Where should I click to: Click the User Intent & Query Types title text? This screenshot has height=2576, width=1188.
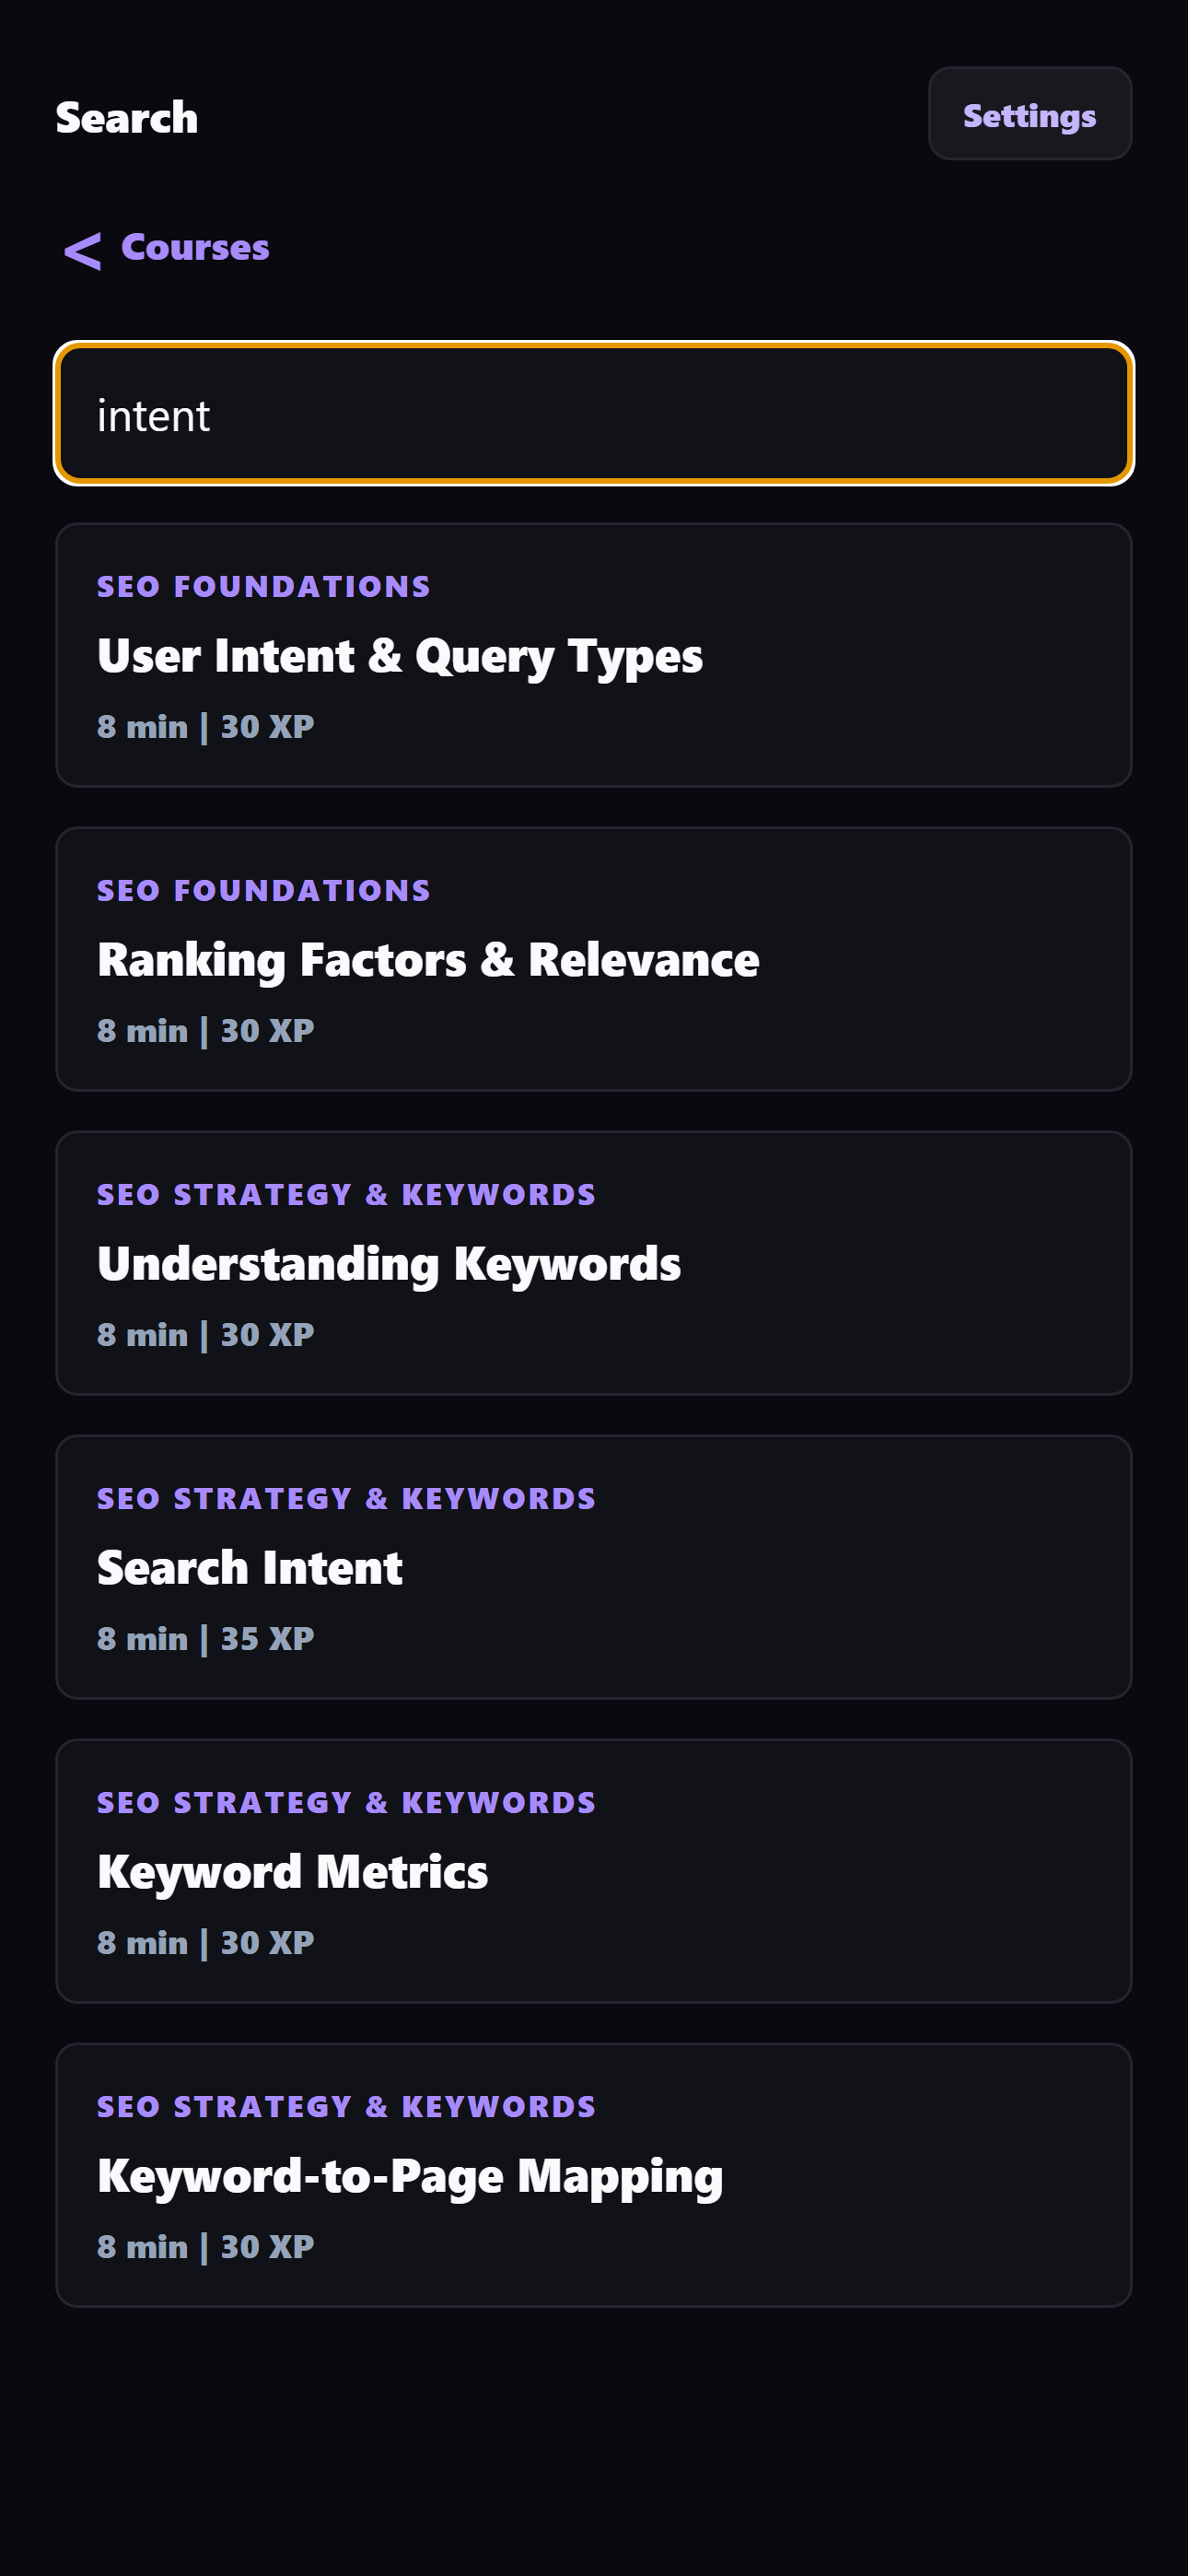coord(399,655)
